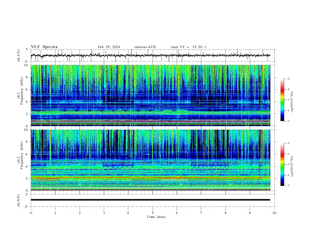309x239 pixels.
Task: Click the 'VLF Spectra' title text
Action: pos(44,47)
